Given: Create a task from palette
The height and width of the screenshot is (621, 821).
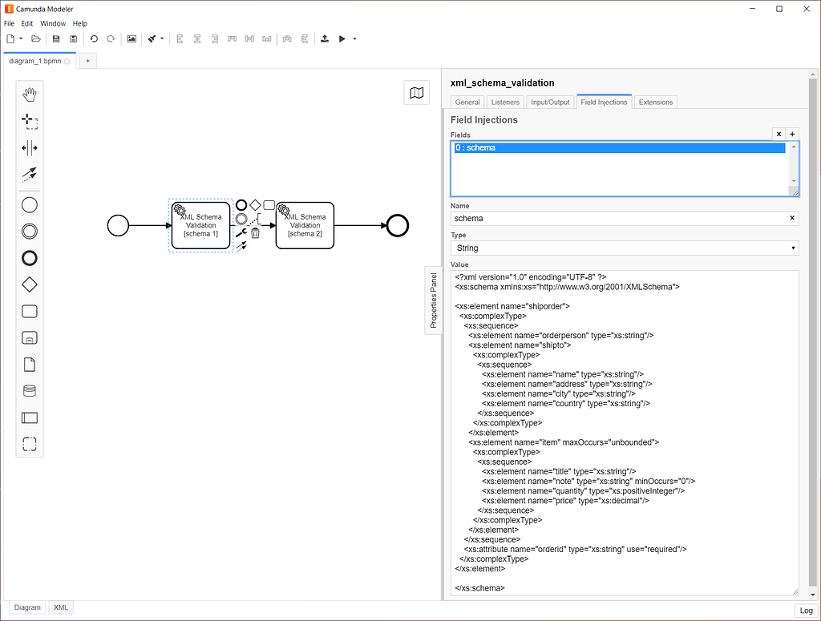Looking at the screenshot, I should click(30, 311).
